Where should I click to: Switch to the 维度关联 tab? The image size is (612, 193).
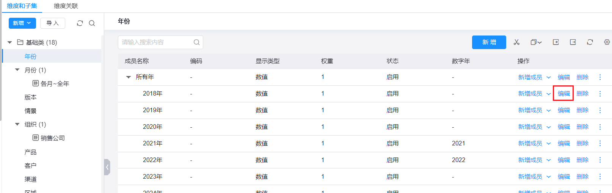coord(66,6)
